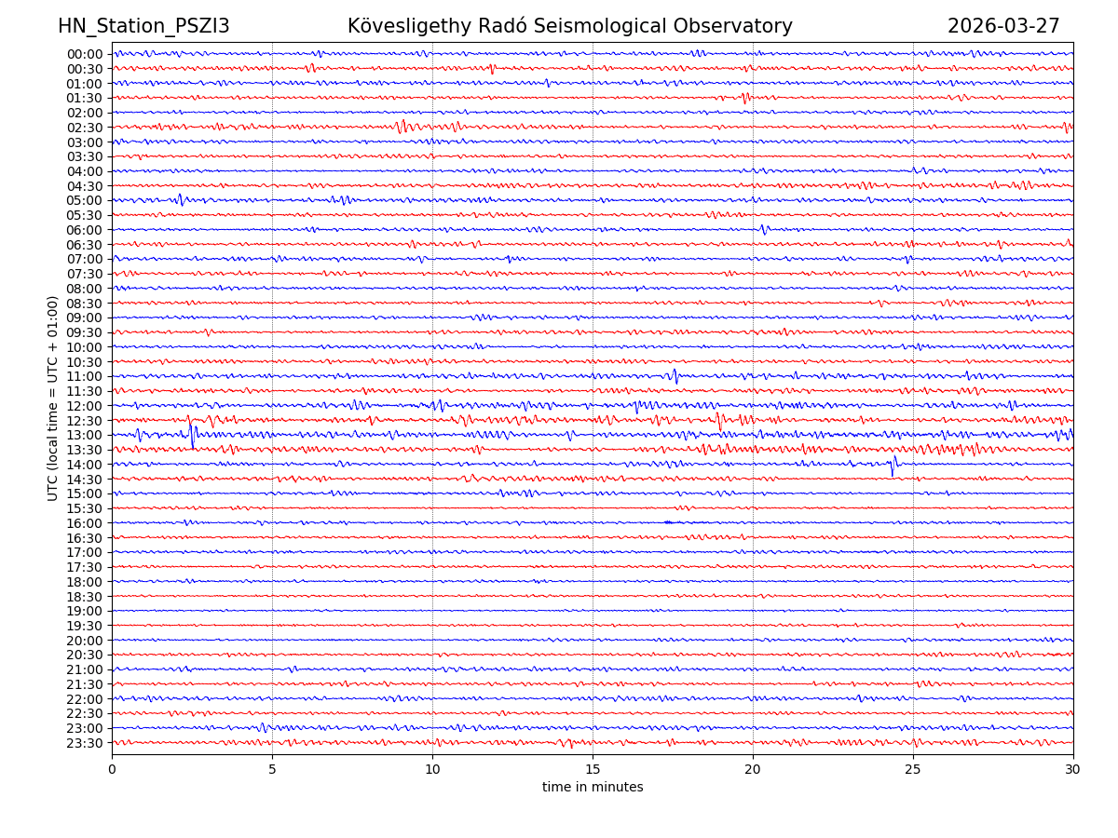
Task: Click the big early spike on the 13:00 trace
Action: click(x=192, y=436)
